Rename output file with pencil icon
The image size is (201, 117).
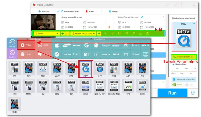[x=142, y=17]
